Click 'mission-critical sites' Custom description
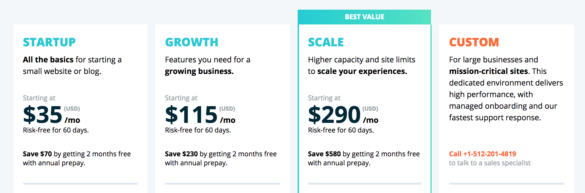 [489, 71]
